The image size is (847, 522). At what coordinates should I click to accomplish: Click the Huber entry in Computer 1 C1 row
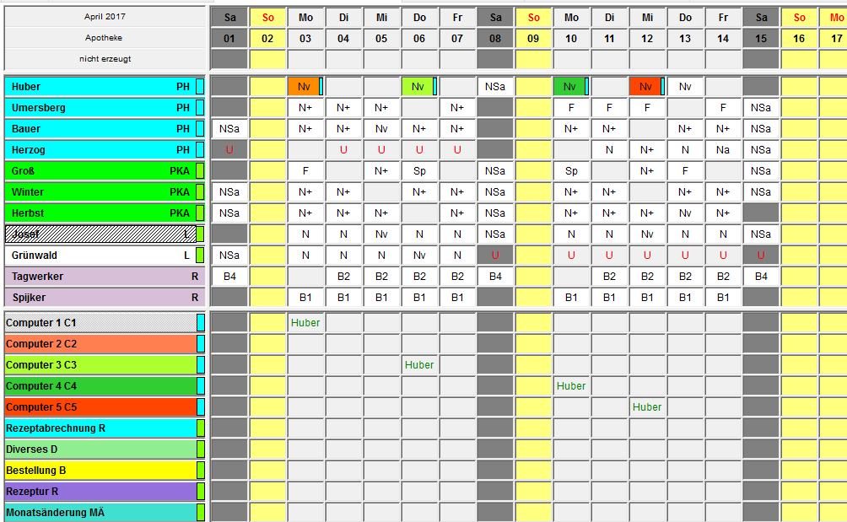pos(305,323)
